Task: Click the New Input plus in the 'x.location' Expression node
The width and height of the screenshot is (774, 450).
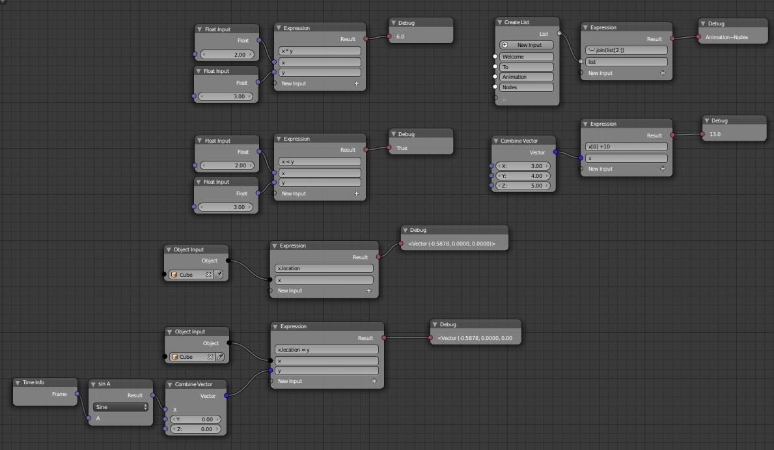Action: click(x=368, y=290)
